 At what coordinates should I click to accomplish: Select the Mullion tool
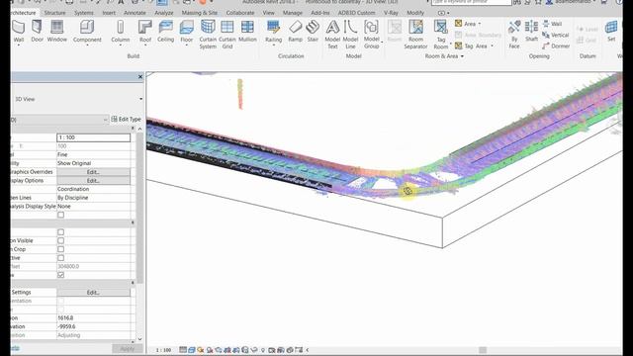[x=247, y=31]
